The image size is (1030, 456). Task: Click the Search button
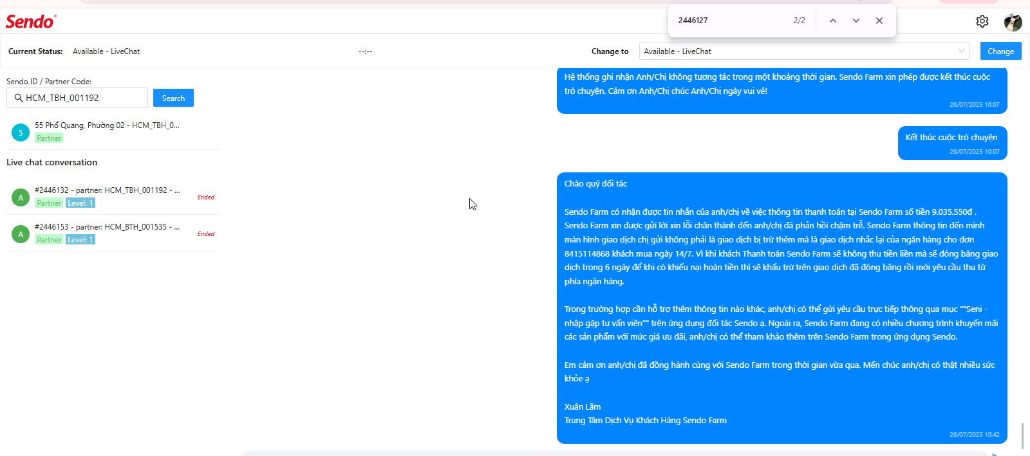point(173,98)
